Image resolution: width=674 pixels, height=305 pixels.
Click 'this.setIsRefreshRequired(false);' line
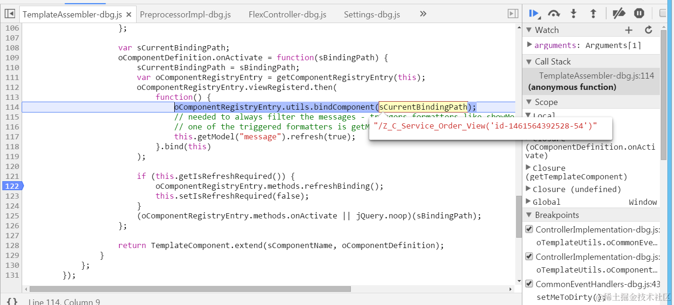[232, 196]
